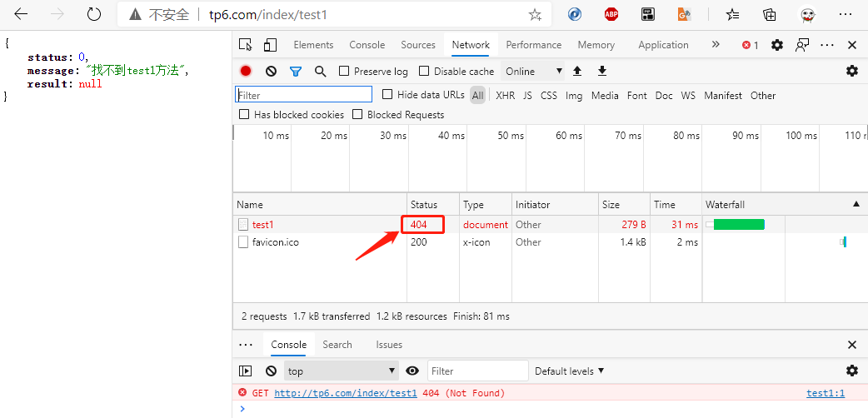Click the not-secure warning triangle icon

(x=135, y=15)
